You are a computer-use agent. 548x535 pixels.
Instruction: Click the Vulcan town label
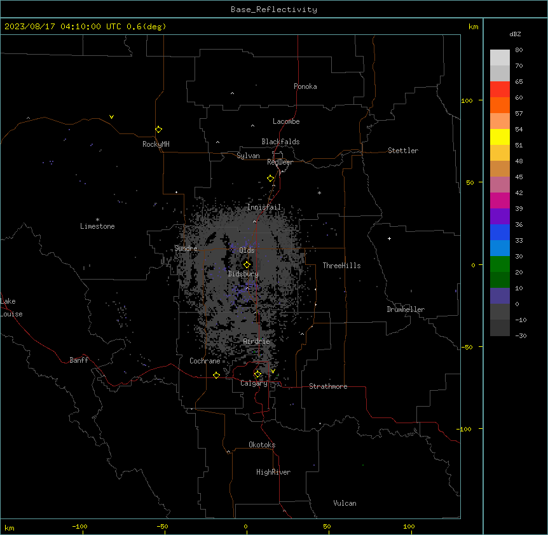point(345,503)
